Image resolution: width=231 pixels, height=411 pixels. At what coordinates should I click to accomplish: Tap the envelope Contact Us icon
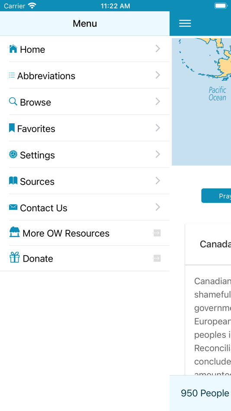(13, 207)
